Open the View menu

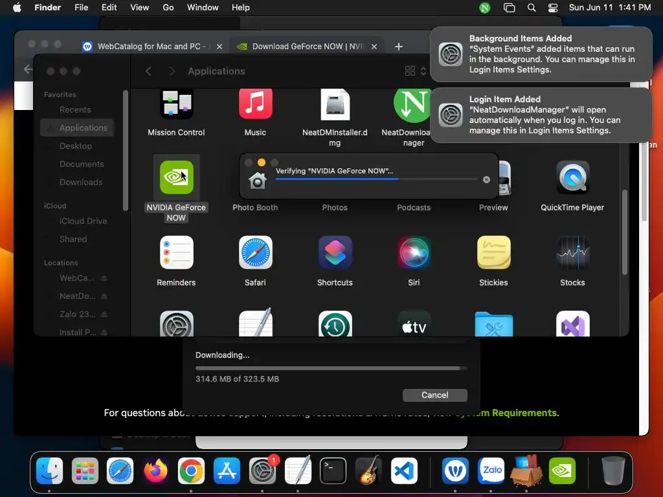coord(140,8)
